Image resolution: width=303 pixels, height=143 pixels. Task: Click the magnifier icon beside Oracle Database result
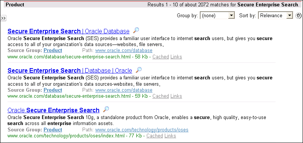pyautogui.click(x=136, y=30)
